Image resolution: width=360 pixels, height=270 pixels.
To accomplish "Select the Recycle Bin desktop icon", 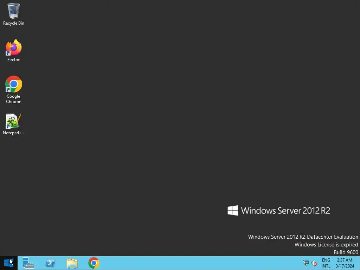I will pyautogui.click(x=14, y=14).
